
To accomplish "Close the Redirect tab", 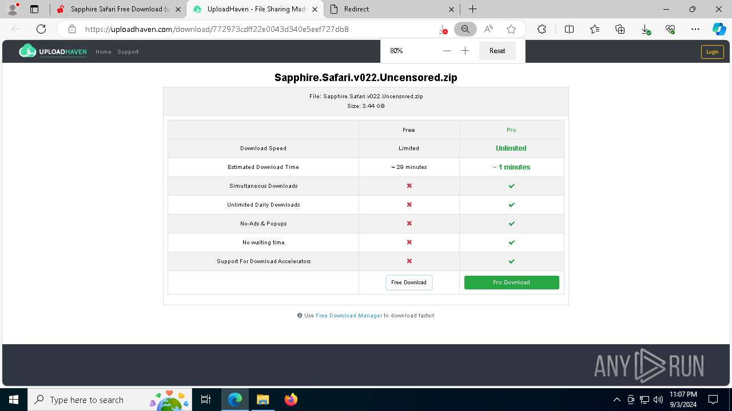I will pos(451,9).
